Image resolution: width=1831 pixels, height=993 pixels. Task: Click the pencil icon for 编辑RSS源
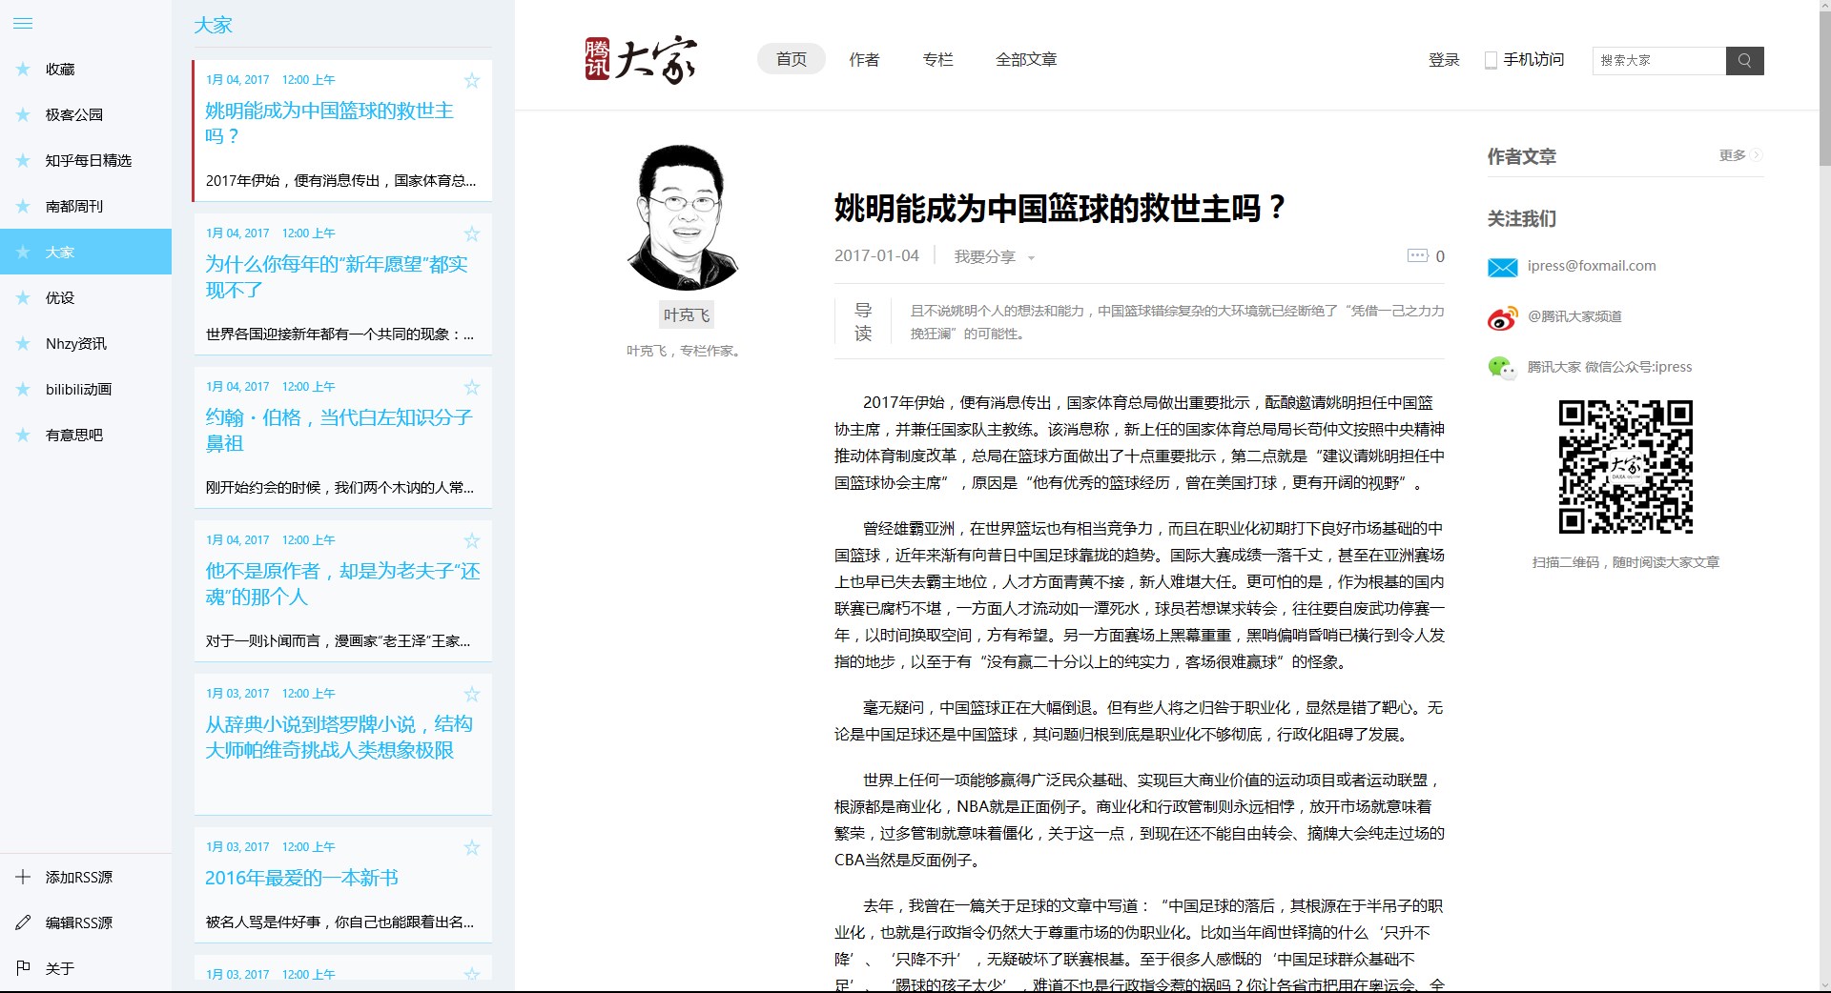(x=23, y=922)
